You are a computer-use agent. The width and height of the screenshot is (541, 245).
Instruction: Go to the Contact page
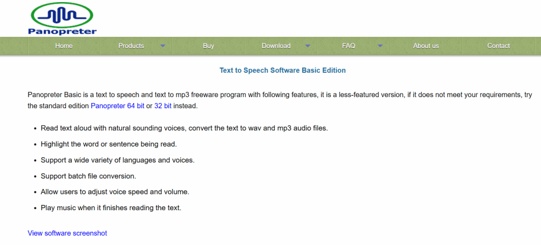pos(498,46)
